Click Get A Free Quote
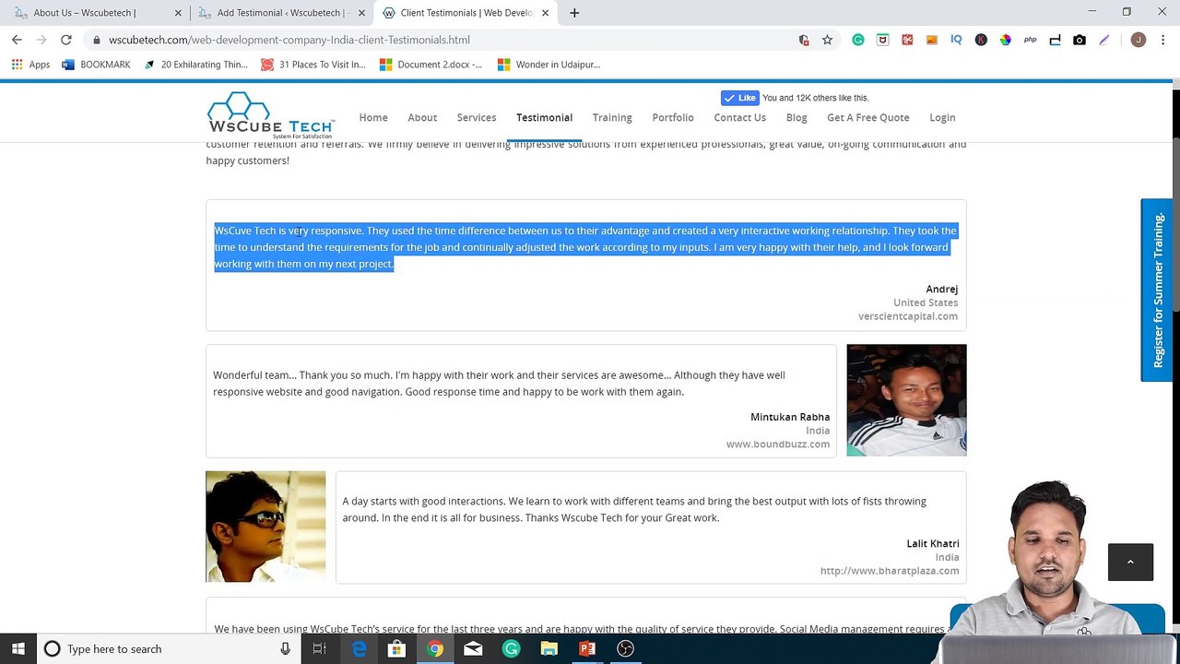 [868, 117]
